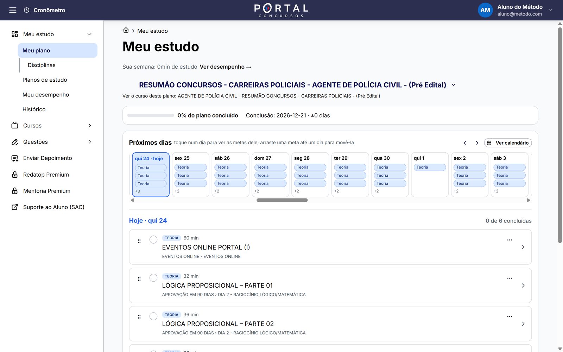
Task: Click the Questões pencil icon
Action: [x=15, y=142]
